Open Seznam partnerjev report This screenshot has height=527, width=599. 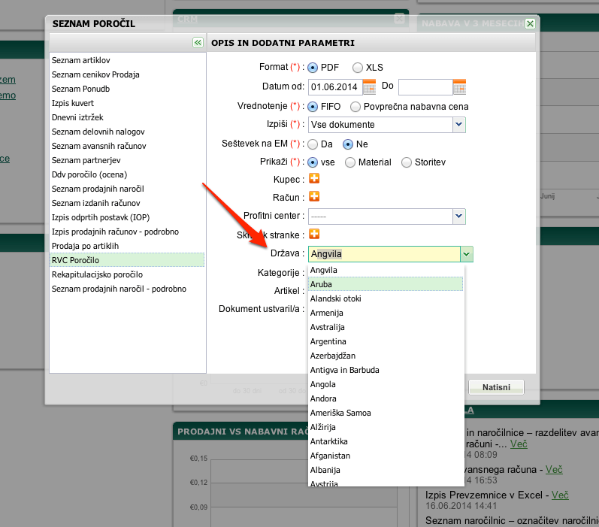(x=127, y=160)
